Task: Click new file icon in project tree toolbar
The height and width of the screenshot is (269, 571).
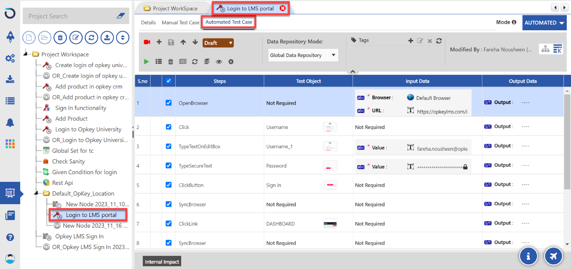Action: coord(29,37)
